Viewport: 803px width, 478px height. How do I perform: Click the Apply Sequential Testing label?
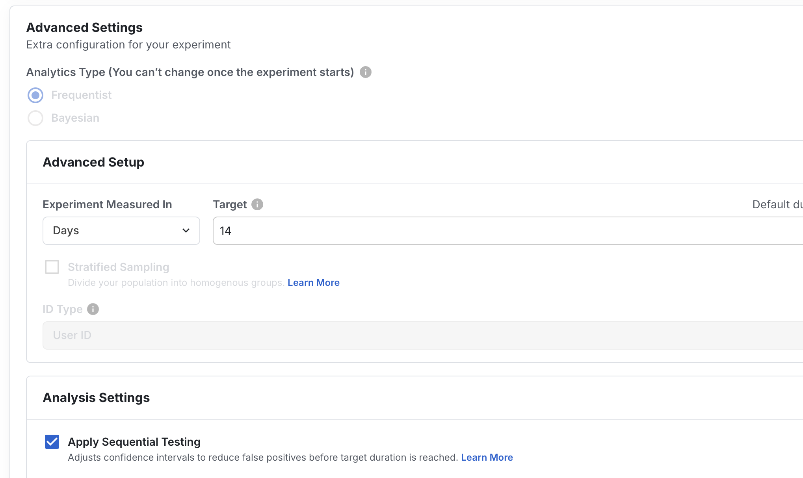[134, 442]
